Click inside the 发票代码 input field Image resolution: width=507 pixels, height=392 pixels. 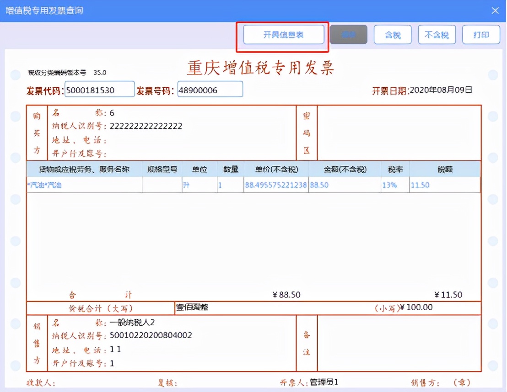[x=99, y=89]
